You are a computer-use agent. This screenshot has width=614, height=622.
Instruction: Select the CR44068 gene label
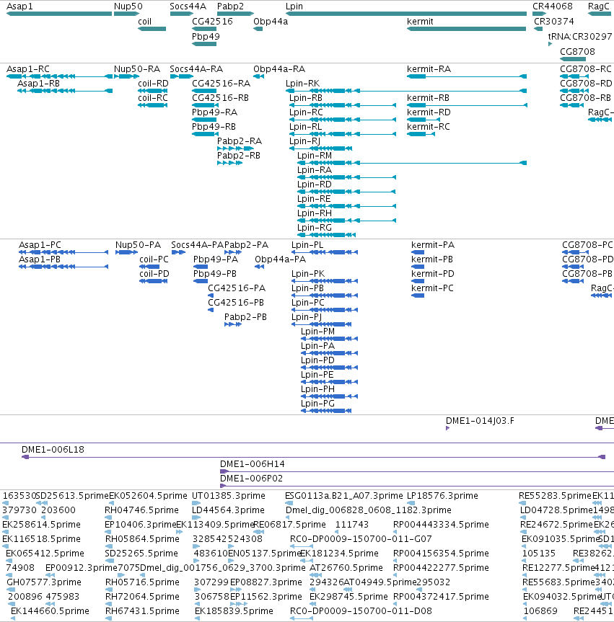point(553,6)
